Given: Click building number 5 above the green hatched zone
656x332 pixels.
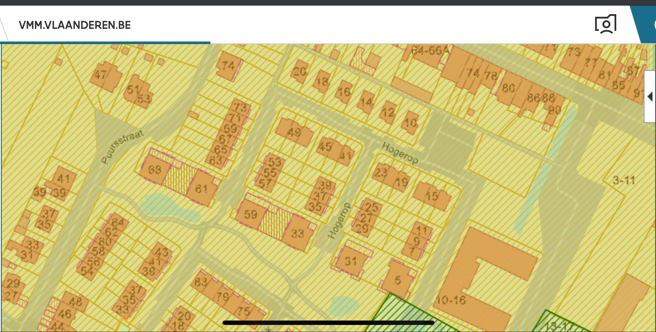Looking at the screenshot, I should pos(398,280).
